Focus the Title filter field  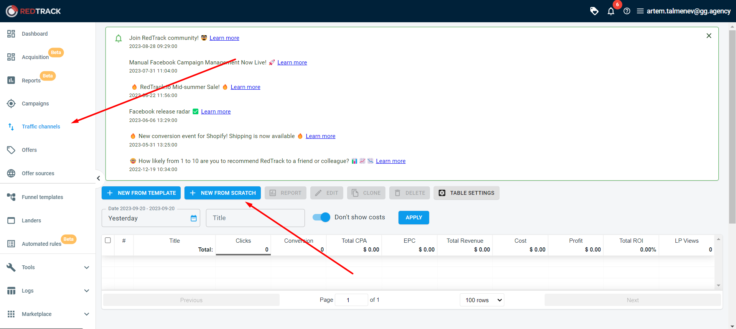pyautogui.click(x=255, y=218)
